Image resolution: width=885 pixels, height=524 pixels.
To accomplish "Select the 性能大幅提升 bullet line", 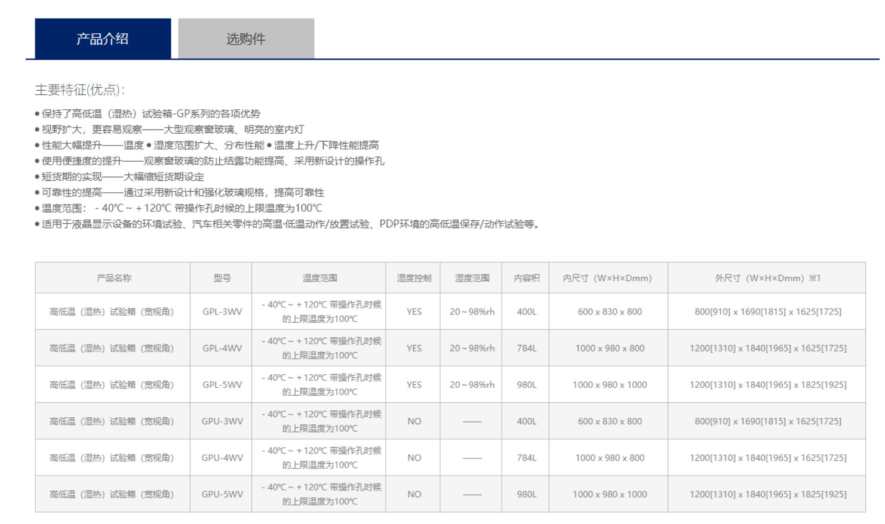I will coord(207,145).
